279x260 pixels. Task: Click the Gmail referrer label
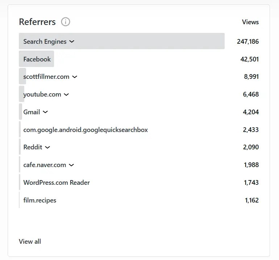[32, 112]
